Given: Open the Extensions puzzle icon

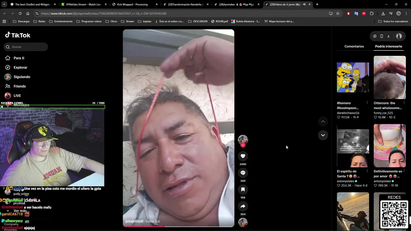Looking at the screenshot, I should tap(372, 13).
